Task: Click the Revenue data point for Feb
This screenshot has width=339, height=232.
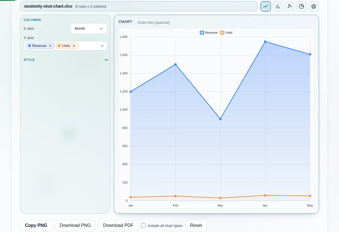Action: tap(175, 64)
